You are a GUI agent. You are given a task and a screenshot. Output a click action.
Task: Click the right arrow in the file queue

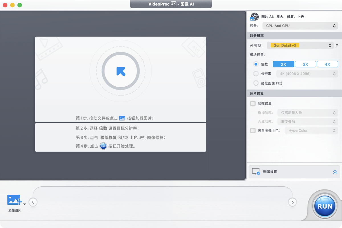click(292, 202)
